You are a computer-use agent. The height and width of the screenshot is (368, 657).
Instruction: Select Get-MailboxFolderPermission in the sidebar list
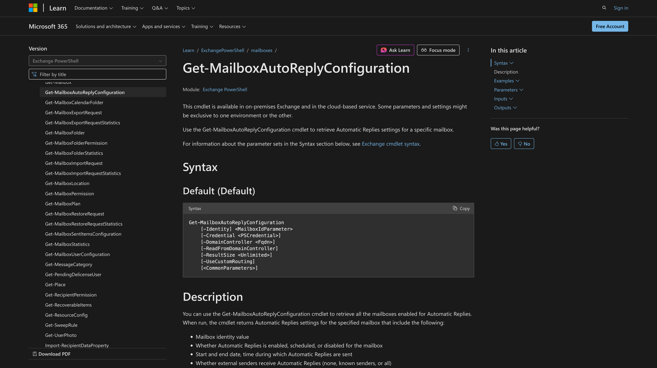[x=76, y=143]
